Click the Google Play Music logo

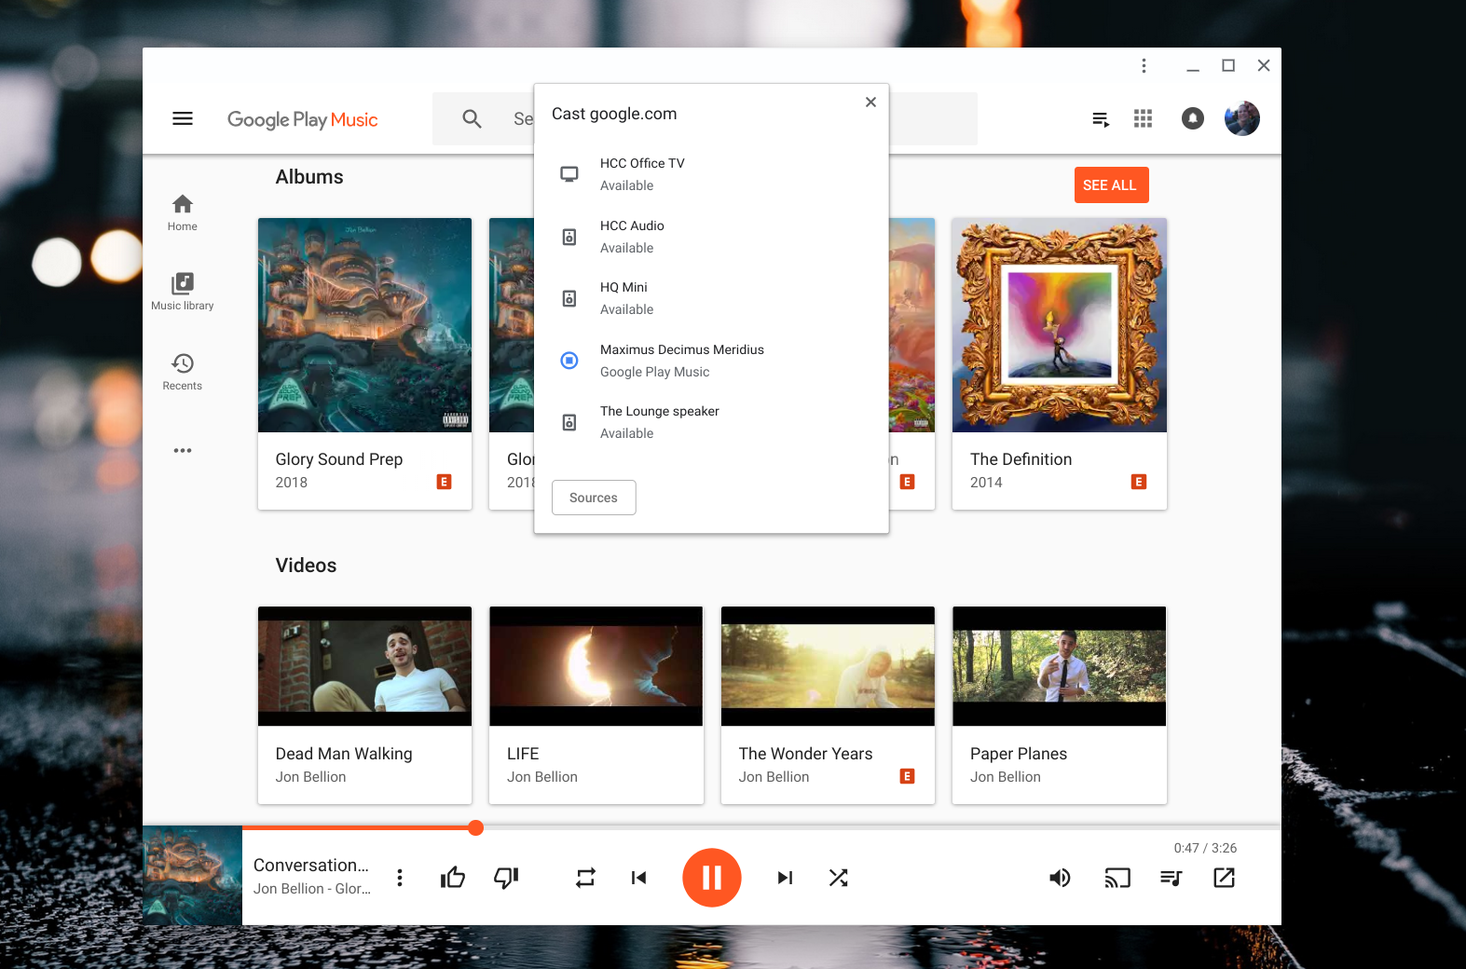[x=303, y=119]
